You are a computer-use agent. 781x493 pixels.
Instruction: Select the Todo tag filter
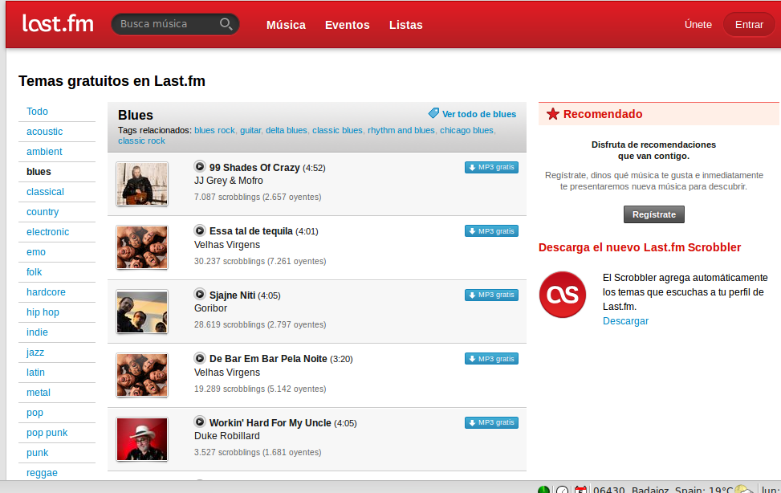[x=38, y=111]
